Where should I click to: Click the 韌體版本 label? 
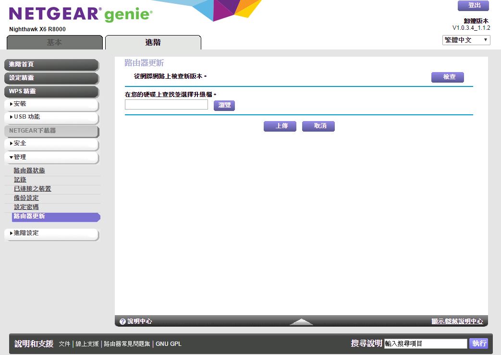[x=476, y=21]
